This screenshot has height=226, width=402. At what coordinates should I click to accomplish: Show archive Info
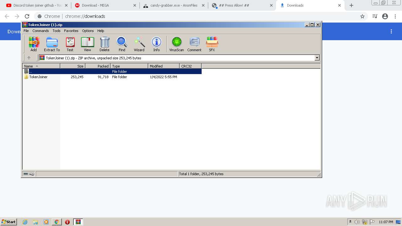point(156,44)
